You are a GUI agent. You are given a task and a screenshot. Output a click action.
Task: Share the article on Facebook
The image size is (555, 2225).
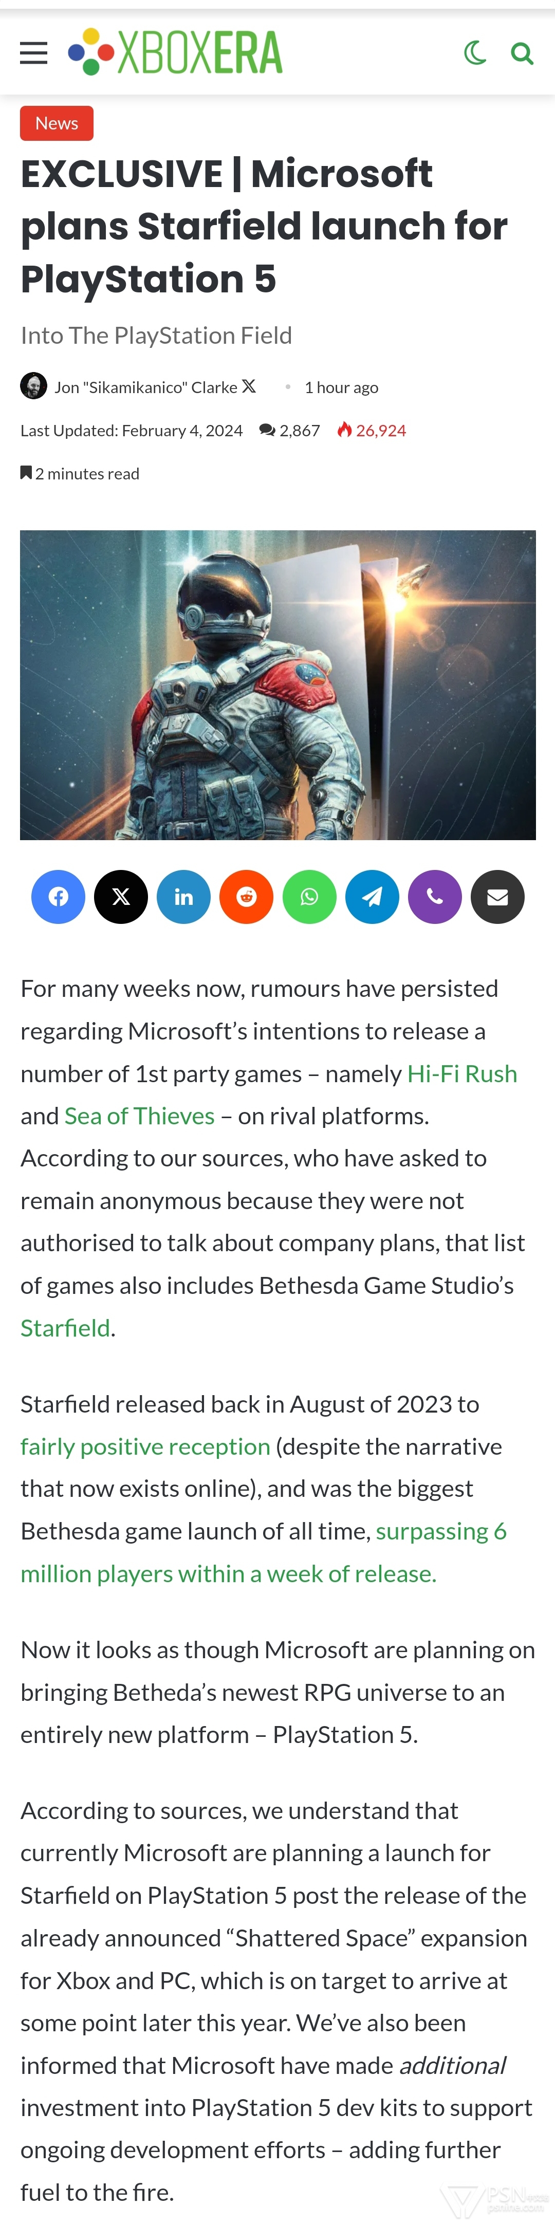[x=58, y=897]
